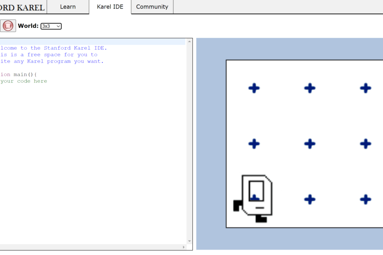Viewport: 383px width, 255px height.
Task: Open the Community tab
Action: 152,7
